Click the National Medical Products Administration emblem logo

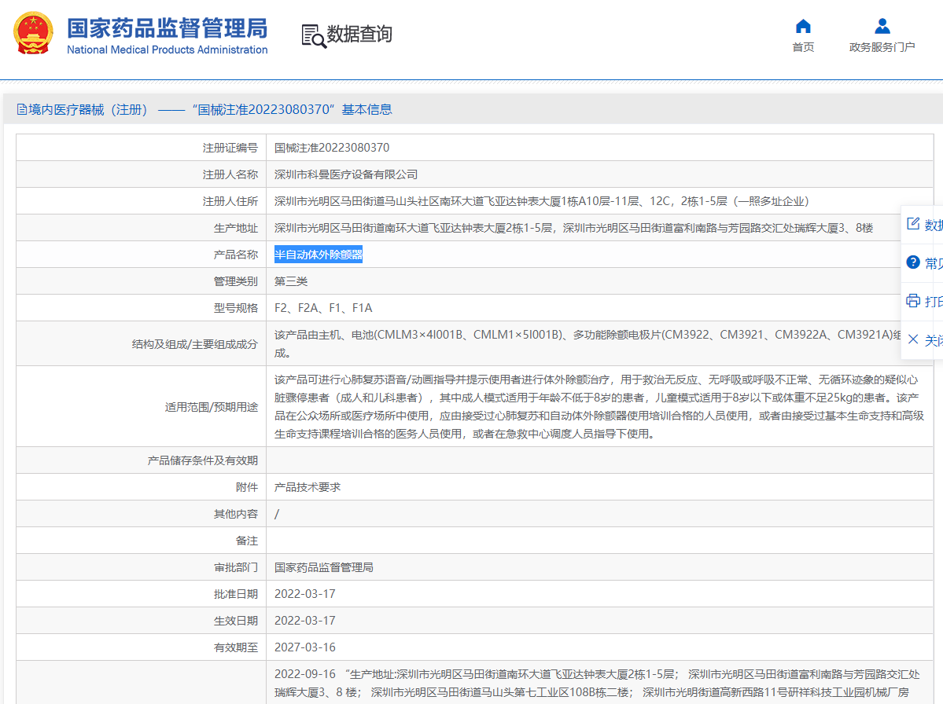tap(32, 33)
